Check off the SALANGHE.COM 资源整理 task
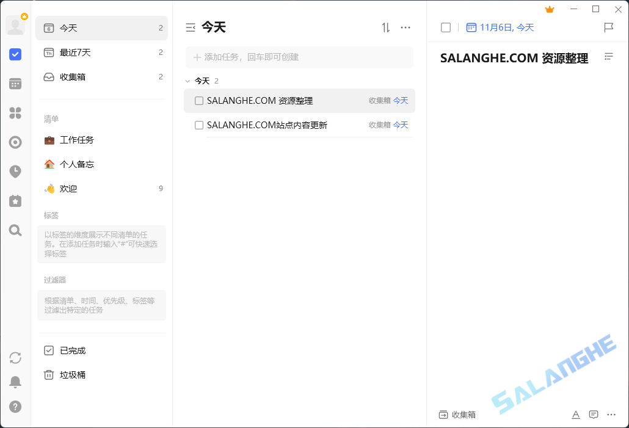Image resolution: width=629 pixels, height=428 pixels. [x=198, y=101]
